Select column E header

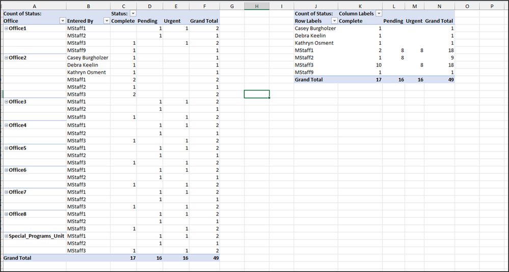coord(176,6)
